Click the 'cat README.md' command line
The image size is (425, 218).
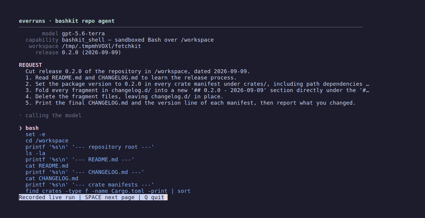click(47, 166)
